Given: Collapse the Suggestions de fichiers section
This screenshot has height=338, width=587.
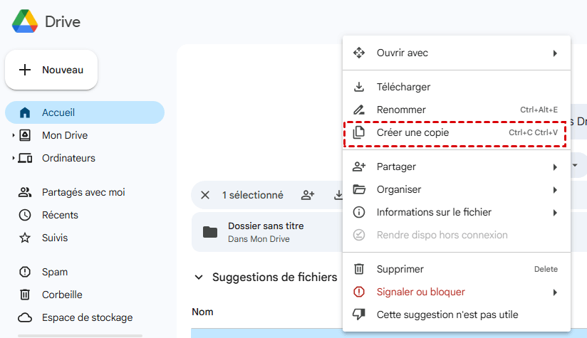Looking at the screenshot, I should 199,277.
